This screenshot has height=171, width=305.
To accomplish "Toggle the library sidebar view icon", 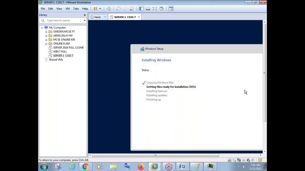I will tap(142, 9).
